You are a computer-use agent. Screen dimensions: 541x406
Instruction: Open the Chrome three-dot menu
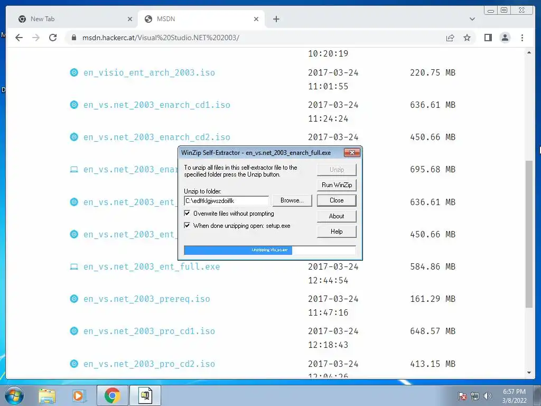[x=522, y=38]
